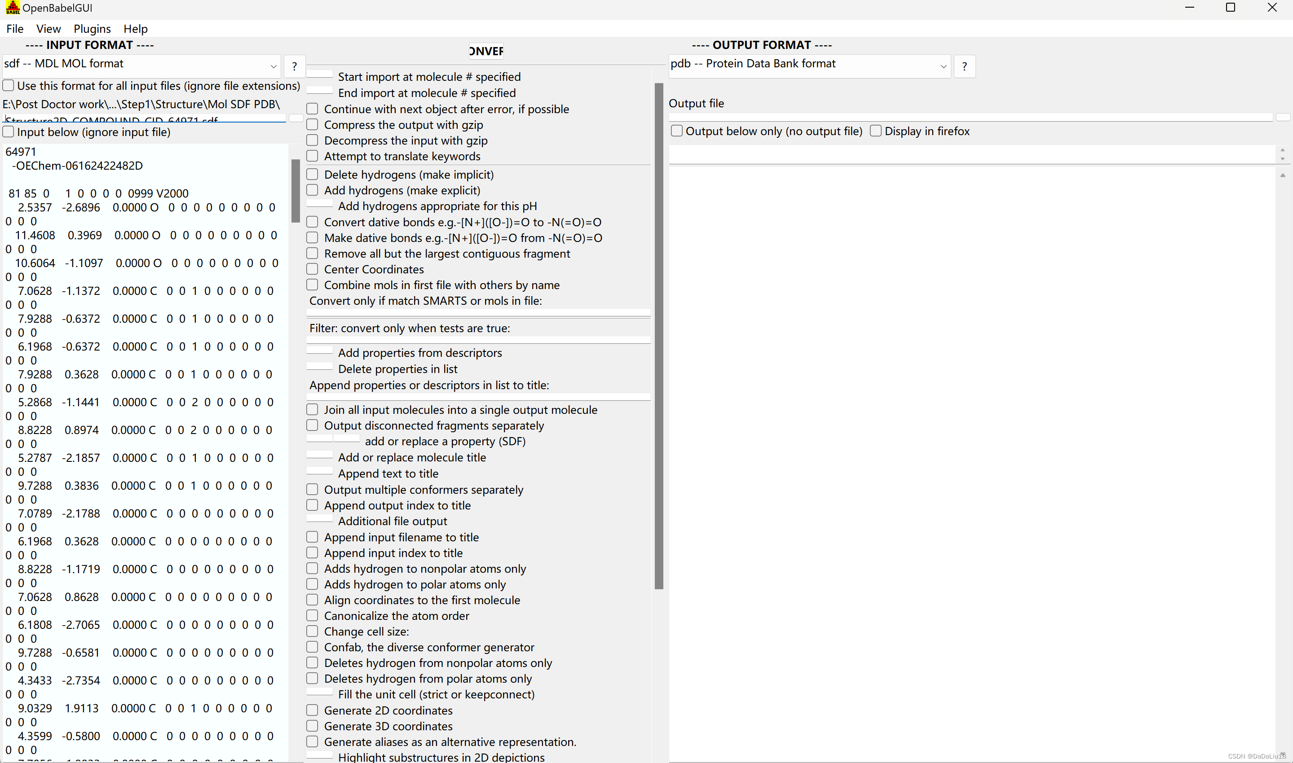Check 'Remove all but the largest contiguous fragment'
Viewport: 1293px width, 763px height.
point(312,253)
